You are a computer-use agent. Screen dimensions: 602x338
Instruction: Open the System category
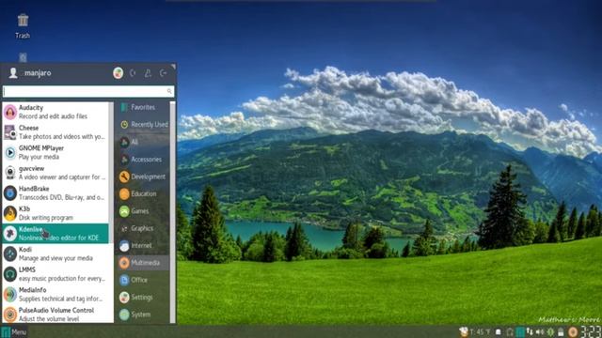(x=142, y=315)
